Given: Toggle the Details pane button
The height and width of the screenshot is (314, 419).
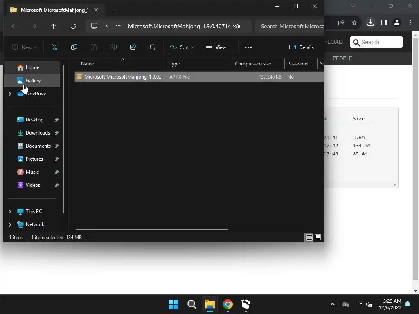Looking at the screenshot, I should tap(302, 47).
